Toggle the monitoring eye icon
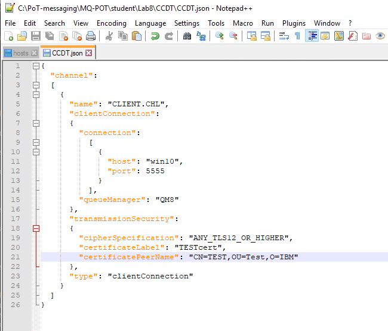 [380, 36]
